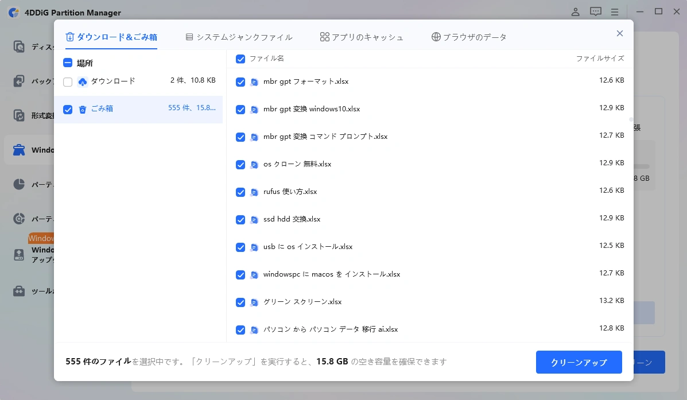This screenshot has width=687, height=400.
Task: Click file name mbr gpt 変換 windows10.xlsx
Action: click(x=312, y=109)
